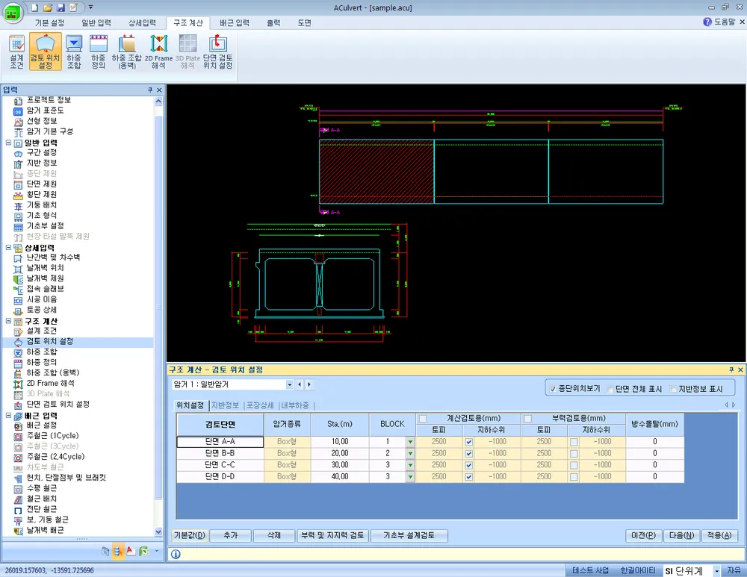Image resolution: width=747 pixels, height=577 pixels.
Task: Switch to the 포장상세 sub-tab
Action: pyautogui.click(x=260, y=405)
